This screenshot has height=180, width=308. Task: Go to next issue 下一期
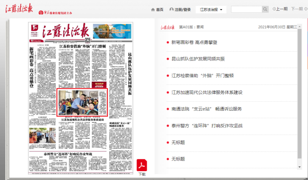pyautogui.click(x=299, y=9)
